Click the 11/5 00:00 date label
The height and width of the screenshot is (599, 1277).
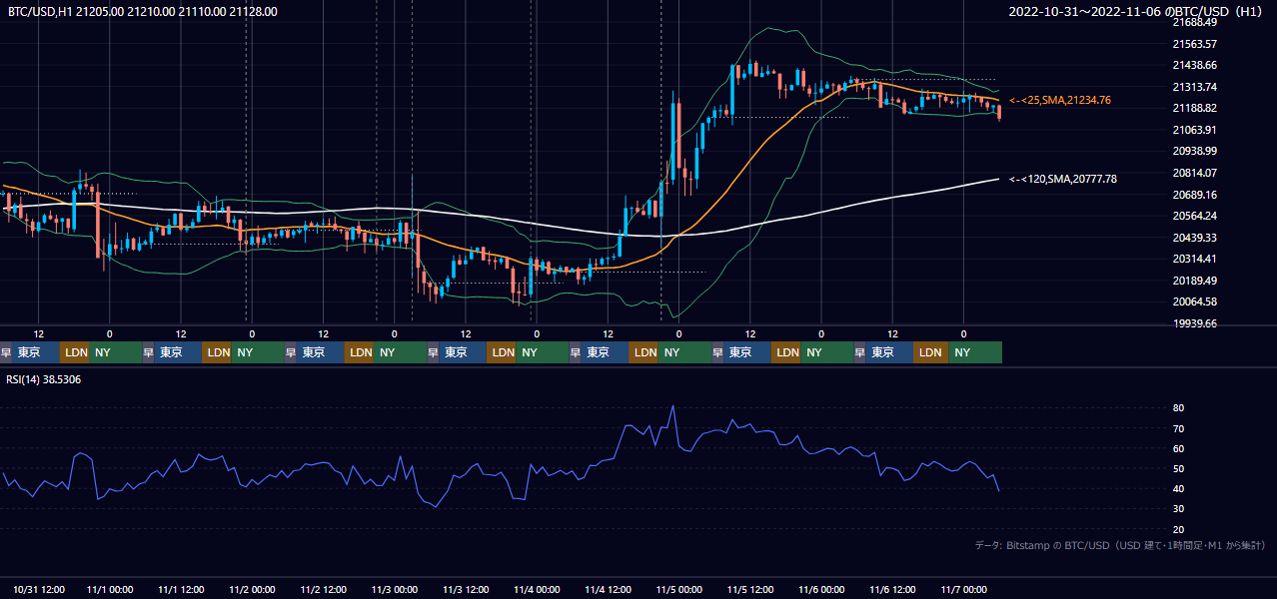pos(679,589)
